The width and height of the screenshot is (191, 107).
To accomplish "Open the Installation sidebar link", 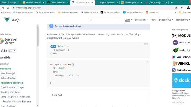I will 4,64.
